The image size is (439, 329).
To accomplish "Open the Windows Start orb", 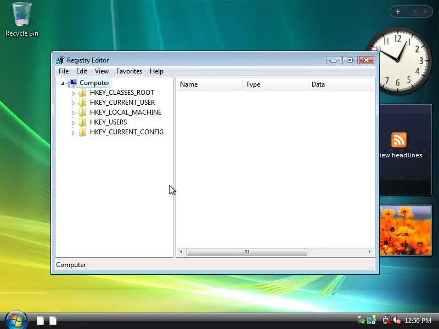I will [16, 320].
